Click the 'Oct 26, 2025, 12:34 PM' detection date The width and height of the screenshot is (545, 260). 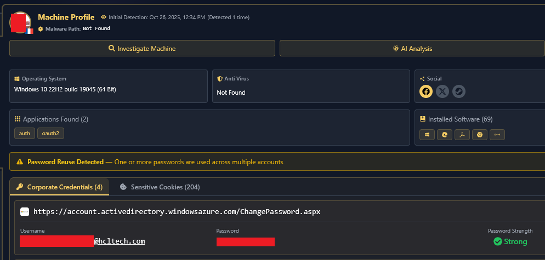pyautogui.click(x=177, y=18)
